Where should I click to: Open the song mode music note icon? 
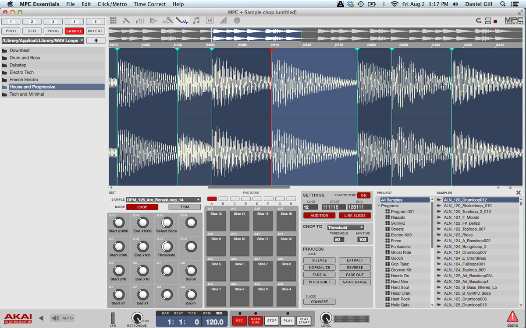tap(196, 21)
